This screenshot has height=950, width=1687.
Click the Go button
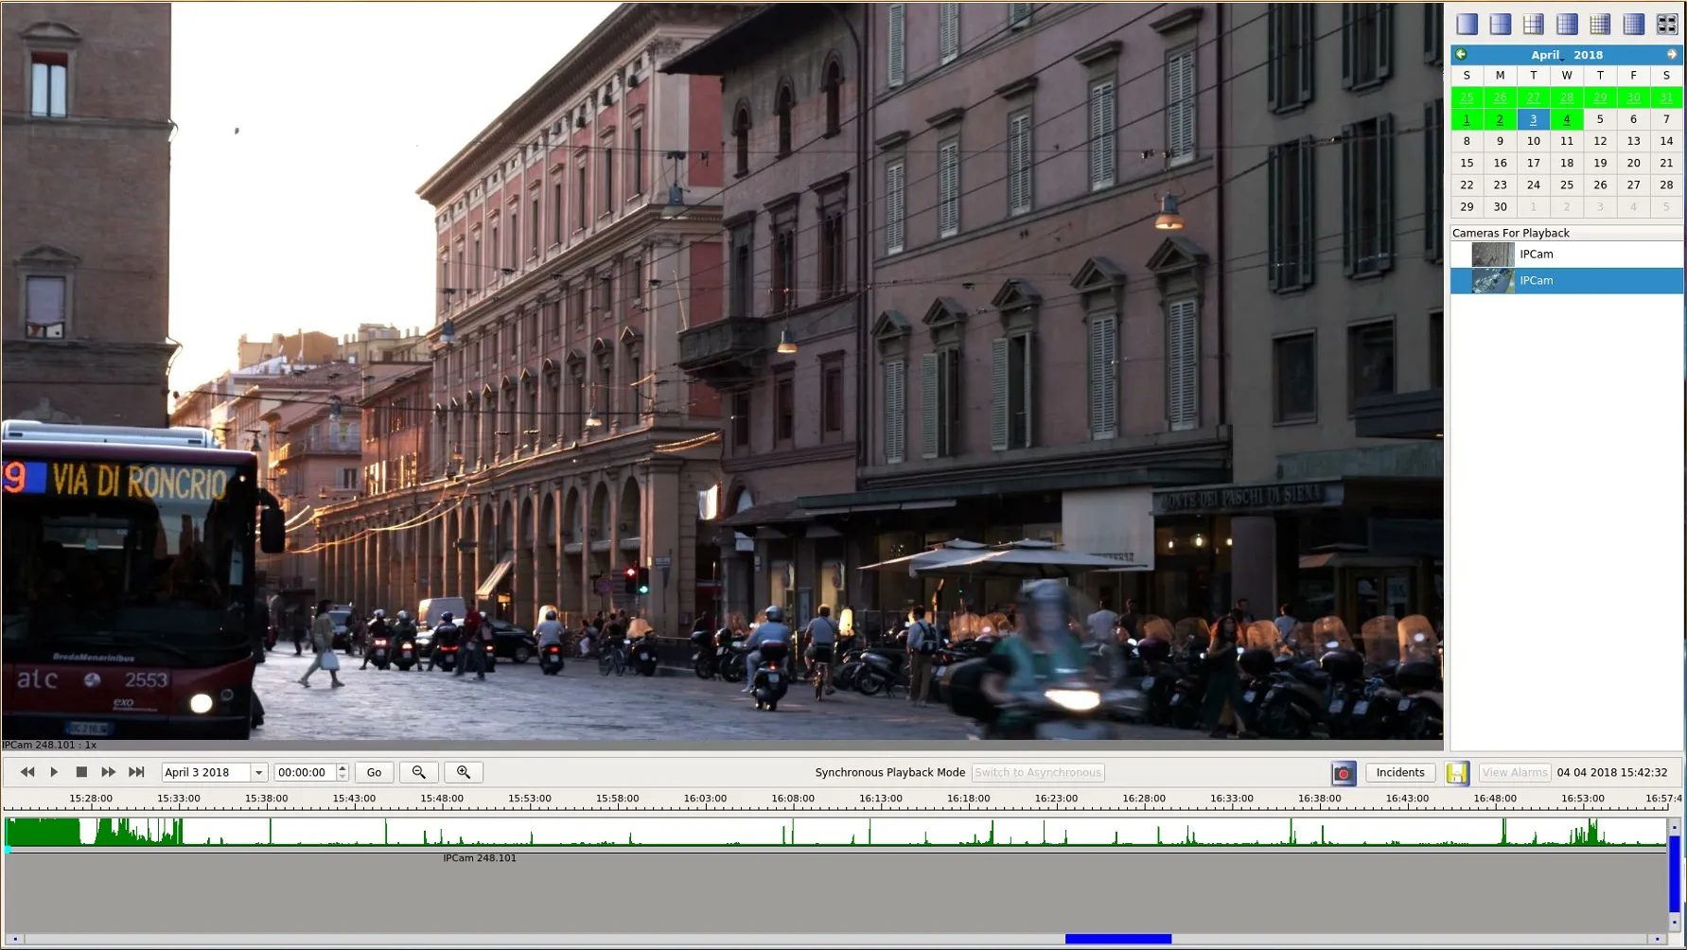tap(374, 772)
